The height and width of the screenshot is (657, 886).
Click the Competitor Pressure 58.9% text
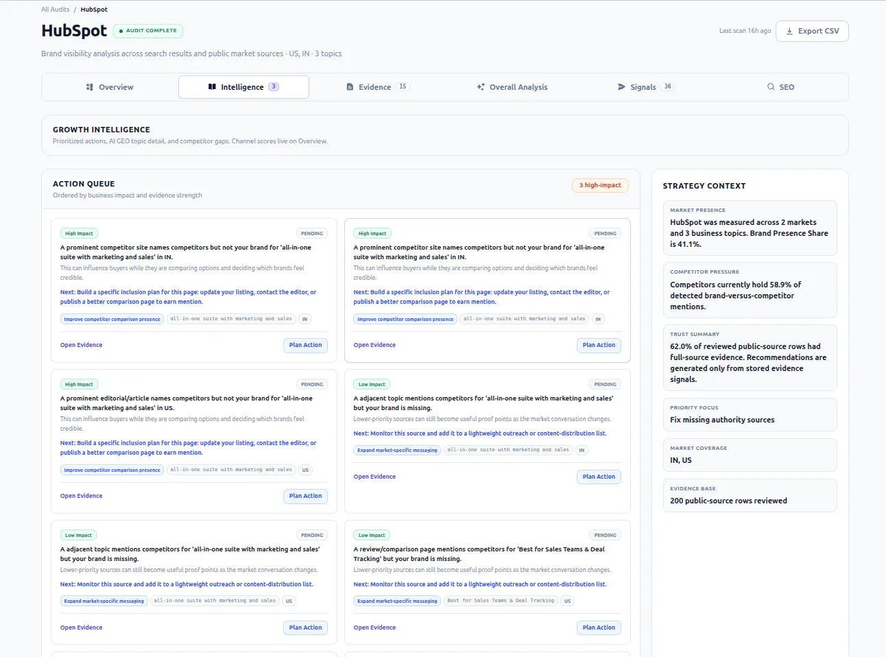736,296
